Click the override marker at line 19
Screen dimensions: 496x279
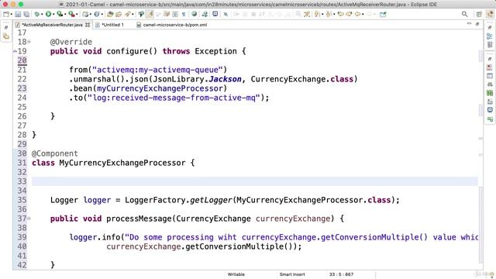15,51
